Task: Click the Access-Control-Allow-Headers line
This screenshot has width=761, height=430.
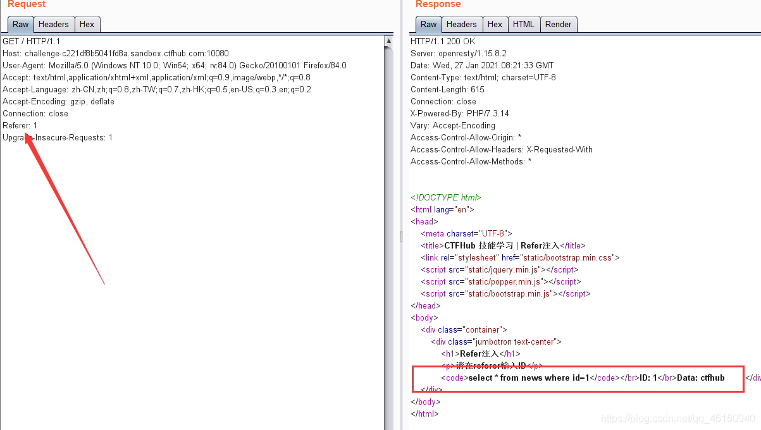Action: coord(502,150)
